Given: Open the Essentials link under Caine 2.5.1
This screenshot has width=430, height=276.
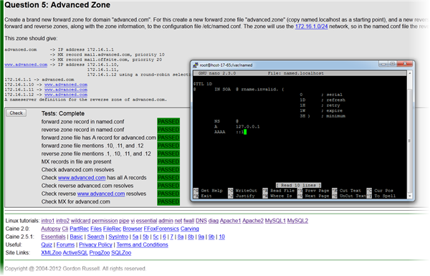Looking at the screenshot, I should point(53,237).
